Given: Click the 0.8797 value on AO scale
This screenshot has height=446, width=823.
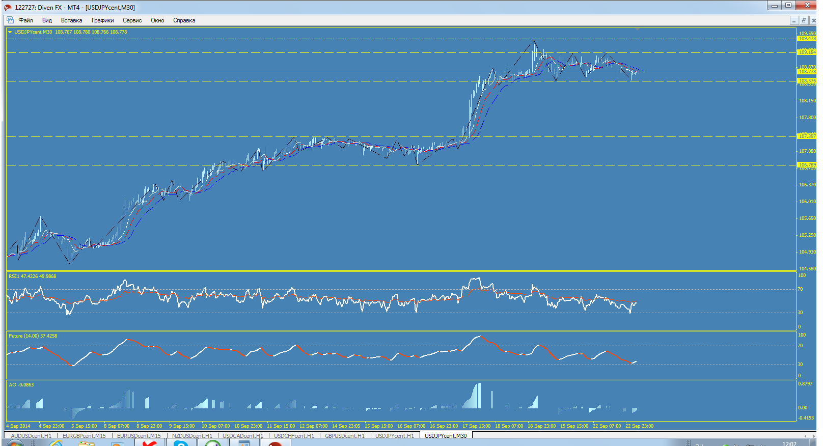Looking at the screenshot, I should tap(805, 384).
